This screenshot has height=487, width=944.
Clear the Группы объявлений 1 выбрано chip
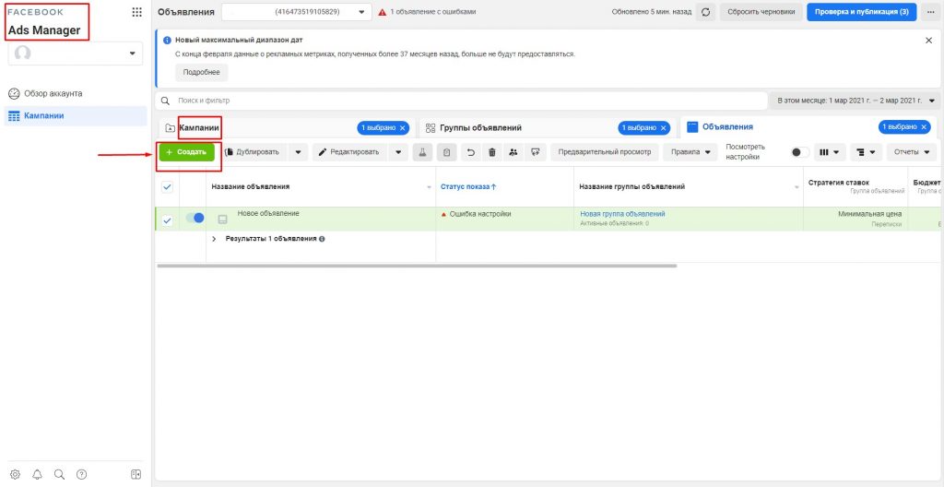point(664,128)
